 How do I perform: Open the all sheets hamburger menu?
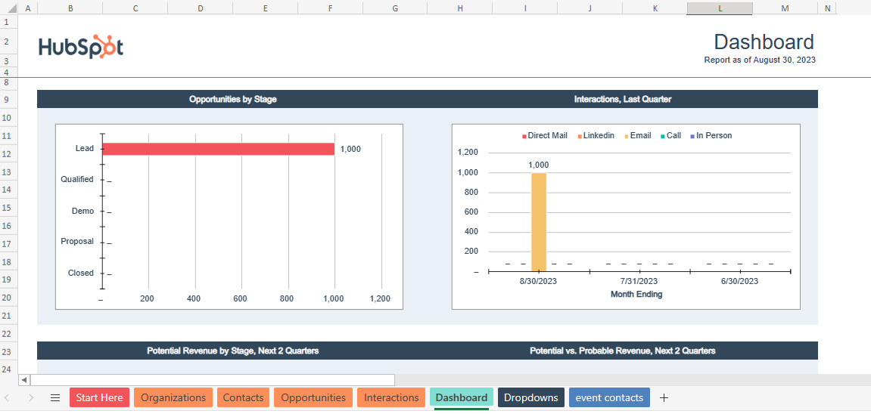pos(55,398)
